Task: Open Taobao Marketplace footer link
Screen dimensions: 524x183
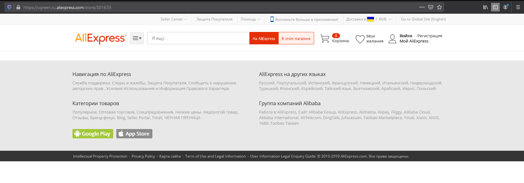Action: pyautogui.click(x=383, y=118)
